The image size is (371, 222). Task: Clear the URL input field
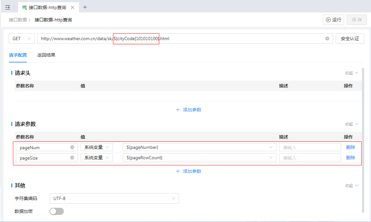[327, 39]
